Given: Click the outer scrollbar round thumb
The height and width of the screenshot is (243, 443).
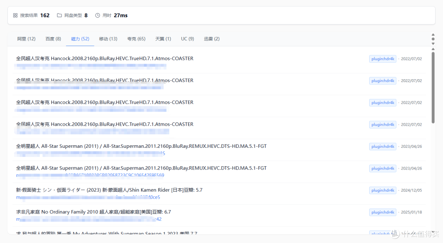Looking at the screenshot, I should point(433,39).
